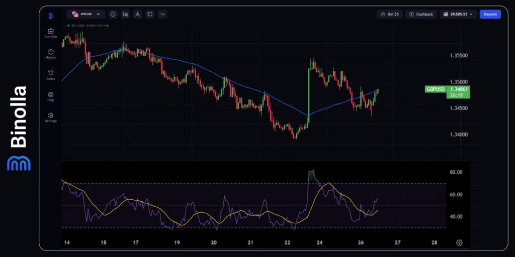Click the Binolla logo at top-left
This screenshot has height=257, width=515.
coord(50,15)
